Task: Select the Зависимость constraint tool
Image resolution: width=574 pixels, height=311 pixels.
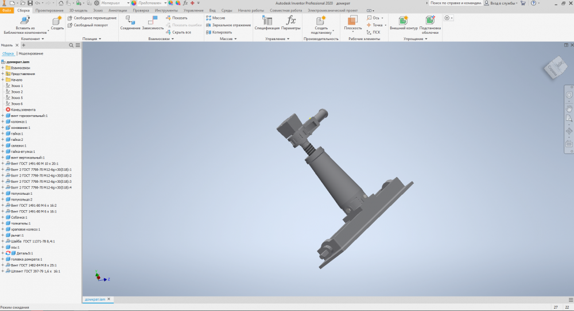Action: tap(153, 21)
